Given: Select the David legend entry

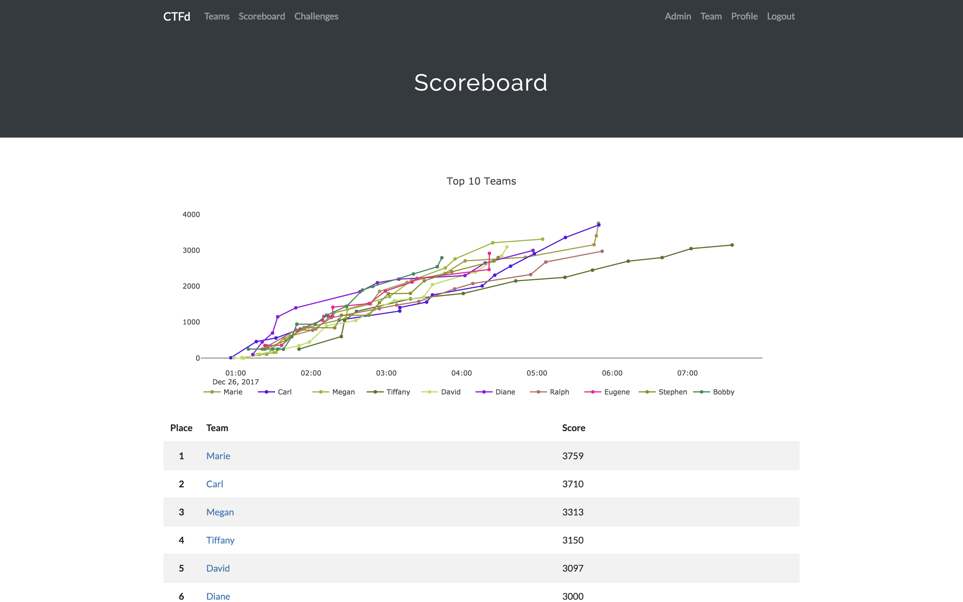Looking at the screenshot, I should click(x=445, y=392).
